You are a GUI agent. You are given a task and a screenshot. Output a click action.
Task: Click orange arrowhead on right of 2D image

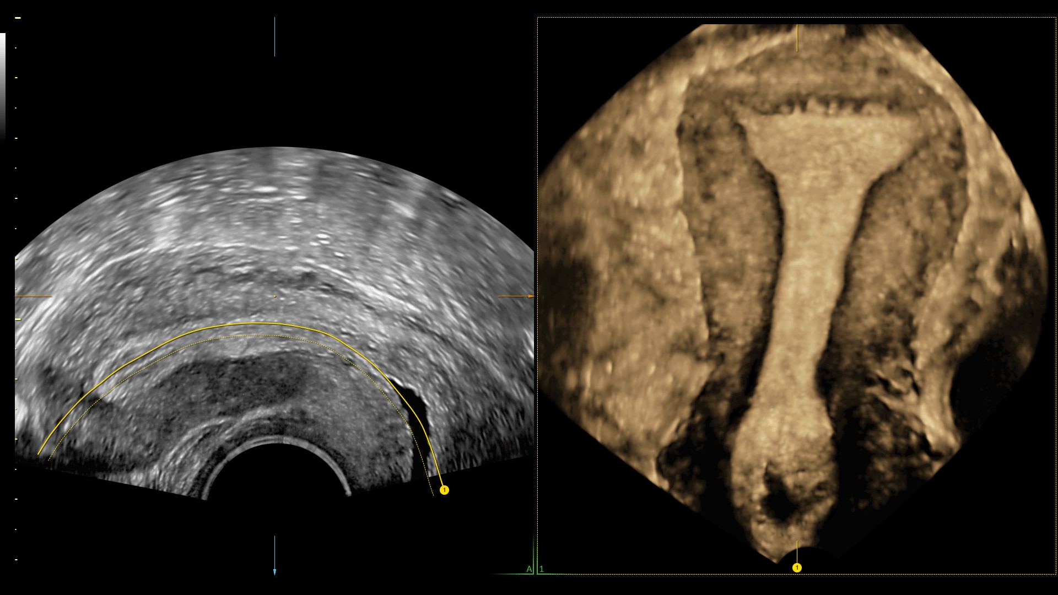[531, 296]
